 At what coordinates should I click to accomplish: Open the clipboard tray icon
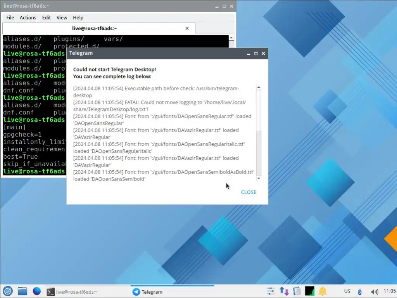point(297,291)
